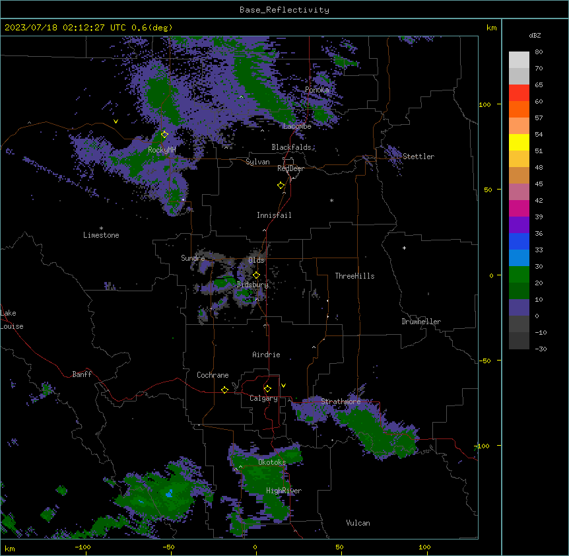Click the Lake Louise label
Viewport: 569px width, 556px height.
tap(12, 320)
